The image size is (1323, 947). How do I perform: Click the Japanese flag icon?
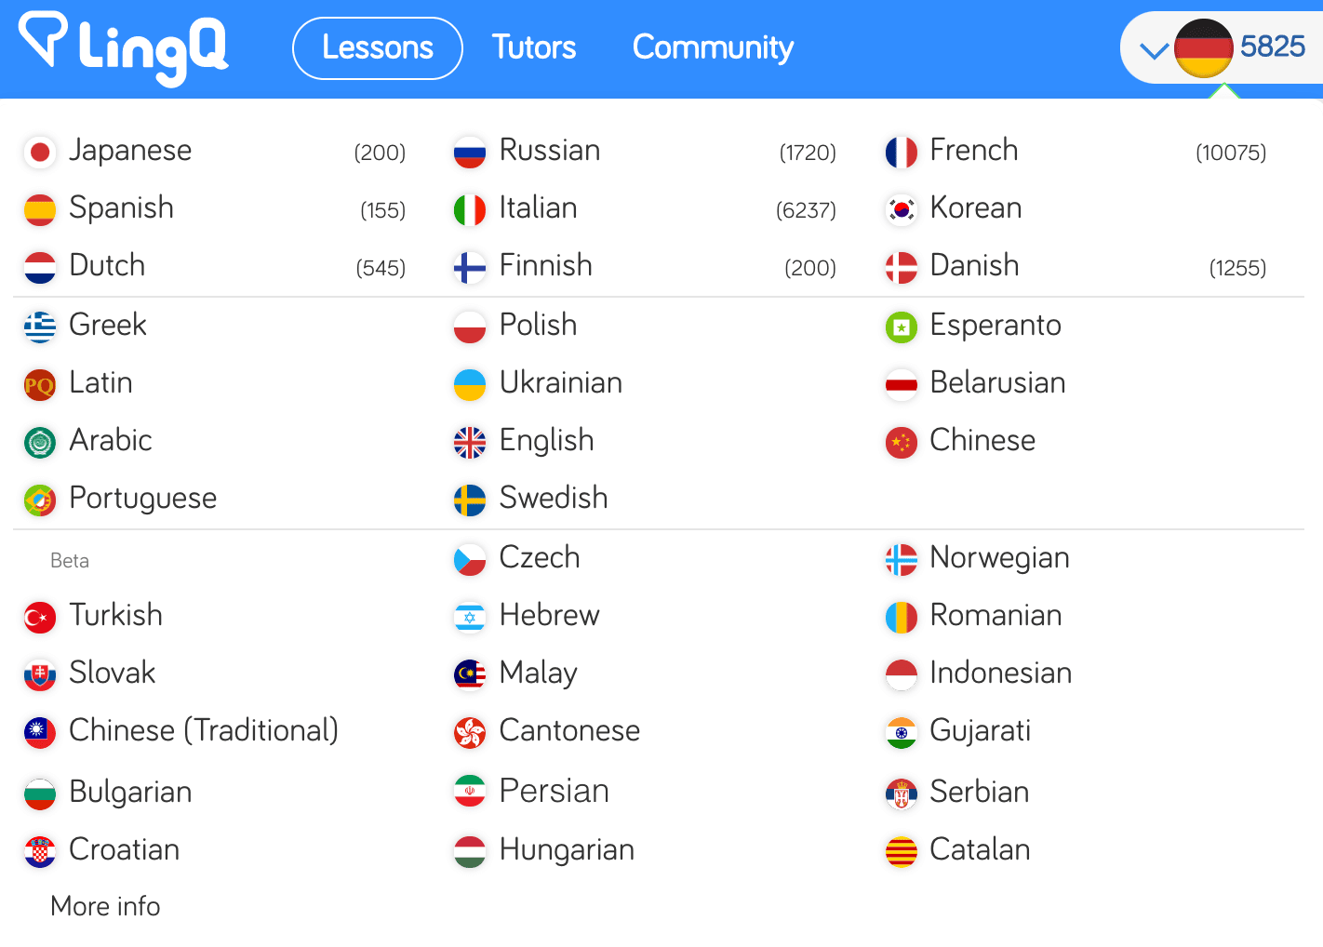coord(40,152)
